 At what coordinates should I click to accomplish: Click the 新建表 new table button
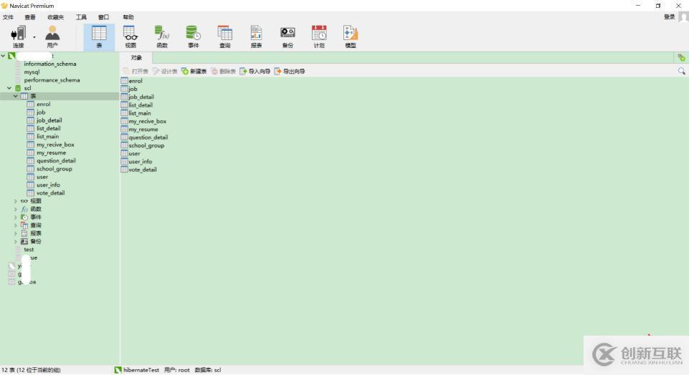(x=194, y=71)
